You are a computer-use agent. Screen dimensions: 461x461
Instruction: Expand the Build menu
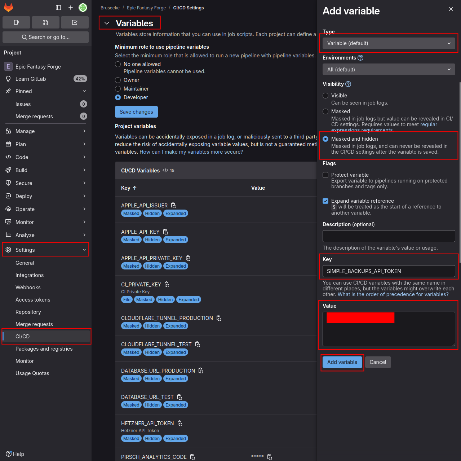pos(45,170)
